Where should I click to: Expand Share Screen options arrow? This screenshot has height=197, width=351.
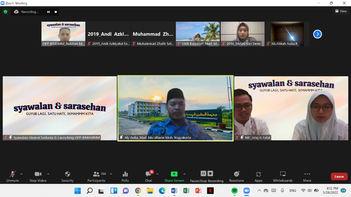click(184, 174)
